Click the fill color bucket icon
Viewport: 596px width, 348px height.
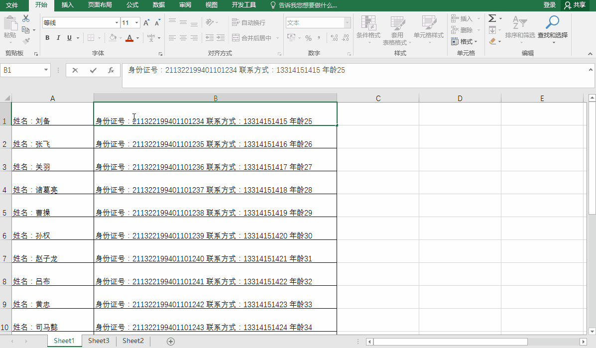[x=113, y=38]
